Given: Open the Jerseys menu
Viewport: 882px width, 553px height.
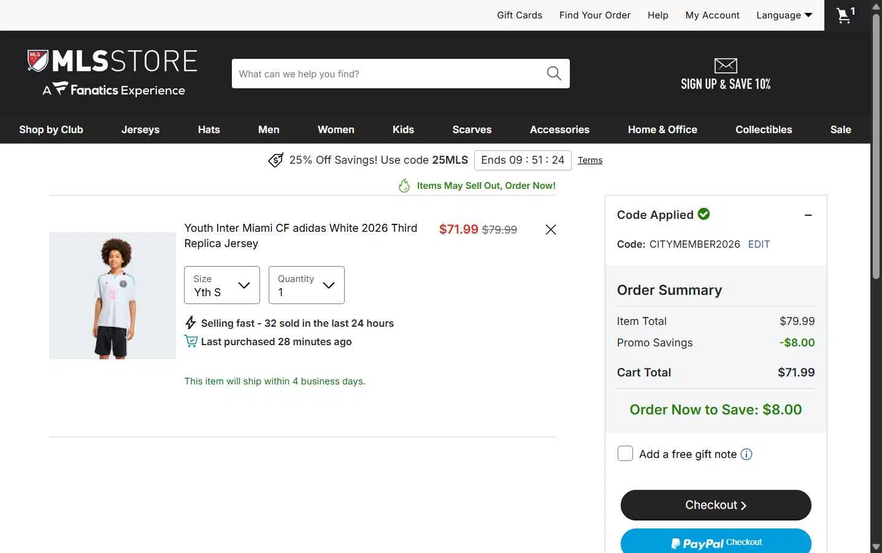Looking at the screenshot, I should pyautogui.click(x=140, y=129).
